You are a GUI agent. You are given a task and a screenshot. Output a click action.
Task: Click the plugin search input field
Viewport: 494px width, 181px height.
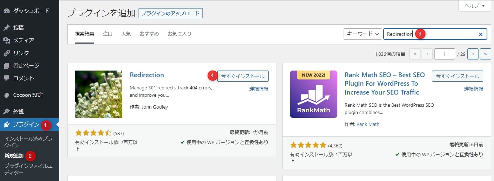pyautogui.click(x=435, y=34)
